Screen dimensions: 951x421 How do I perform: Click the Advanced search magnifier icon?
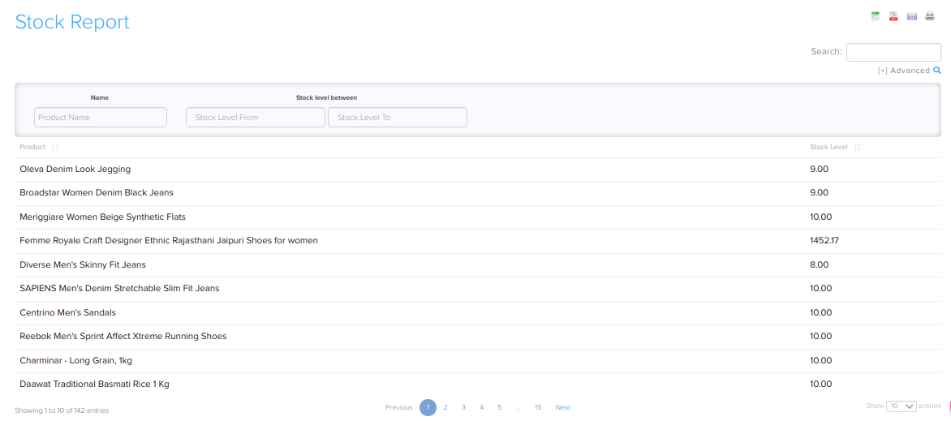pyautogui.click(x=937, y=71)
